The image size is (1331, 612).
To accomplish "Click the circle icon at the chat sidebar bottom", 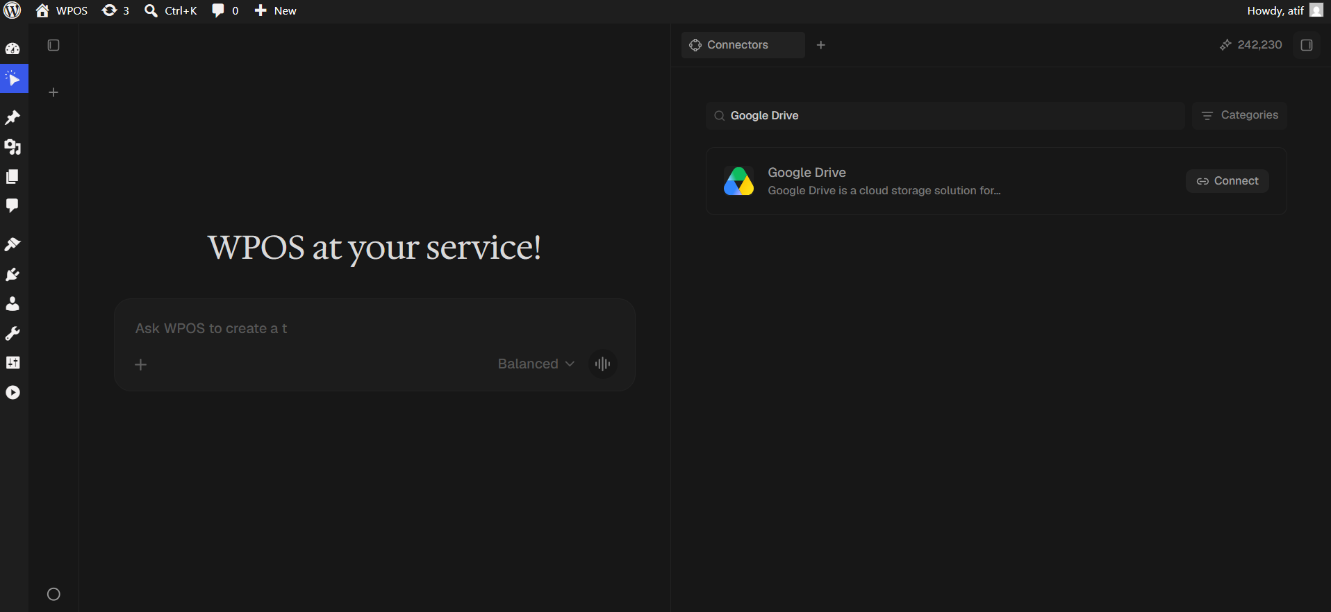I will [53, 594].
